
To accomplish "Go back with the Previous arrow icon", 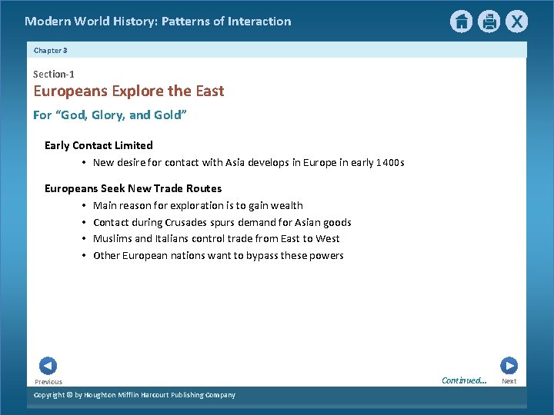I will click(48, 366).
